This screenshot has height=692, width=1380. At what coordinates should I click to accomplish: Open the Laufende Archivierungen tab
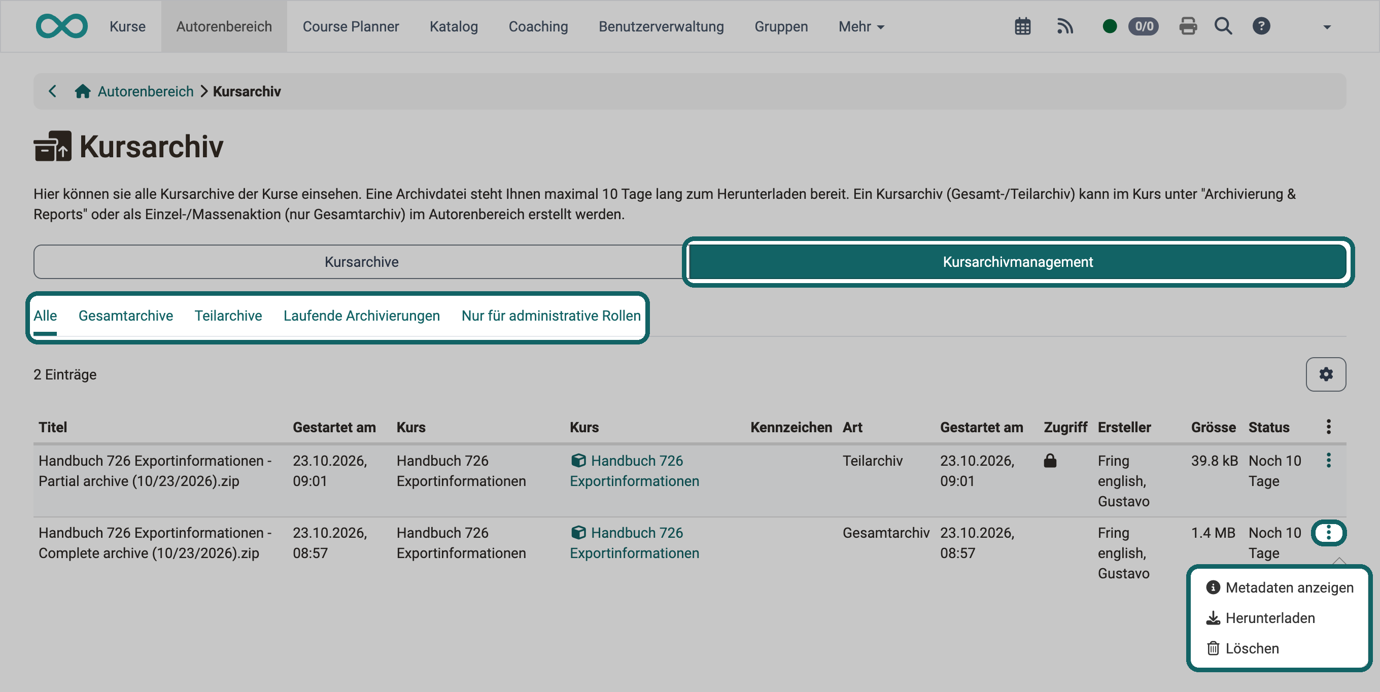click(362, 316)
